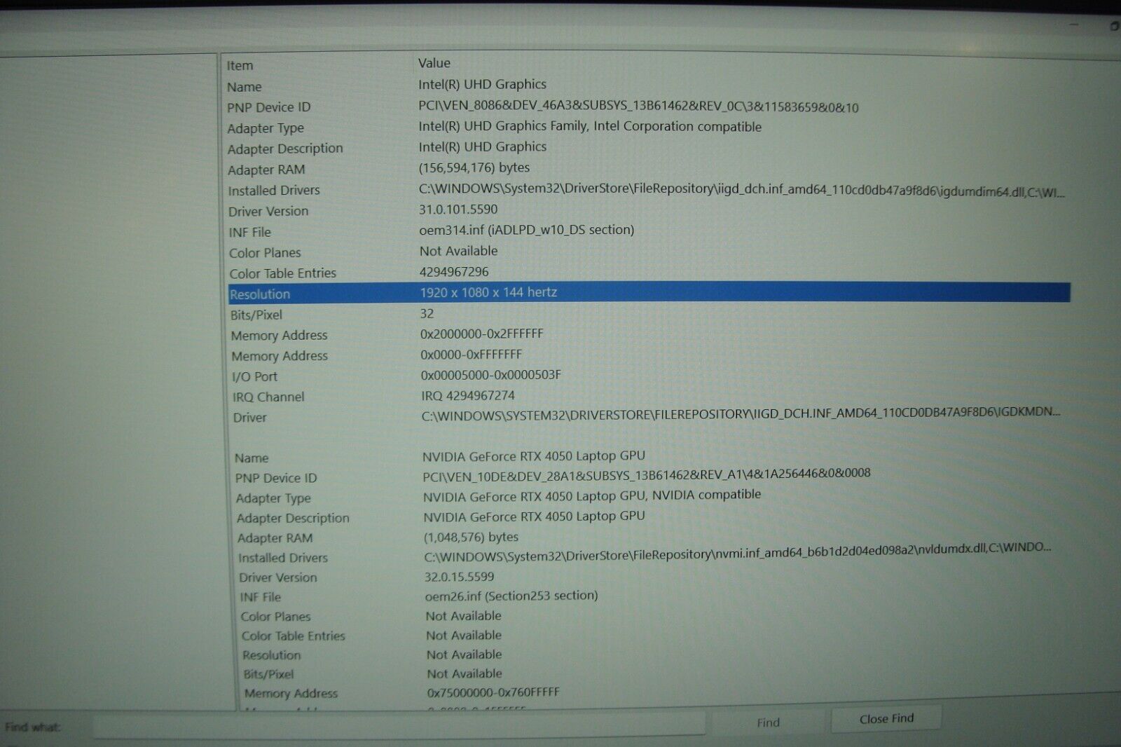The height and width of the screenshot is (747, 1121).
Task: Select Intel UHD Graphics Family adapter type value
Action: pyautogui.click(x=590, y=127)
